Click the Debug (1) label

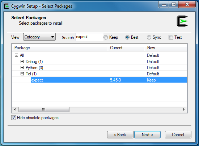click(34, 62)
